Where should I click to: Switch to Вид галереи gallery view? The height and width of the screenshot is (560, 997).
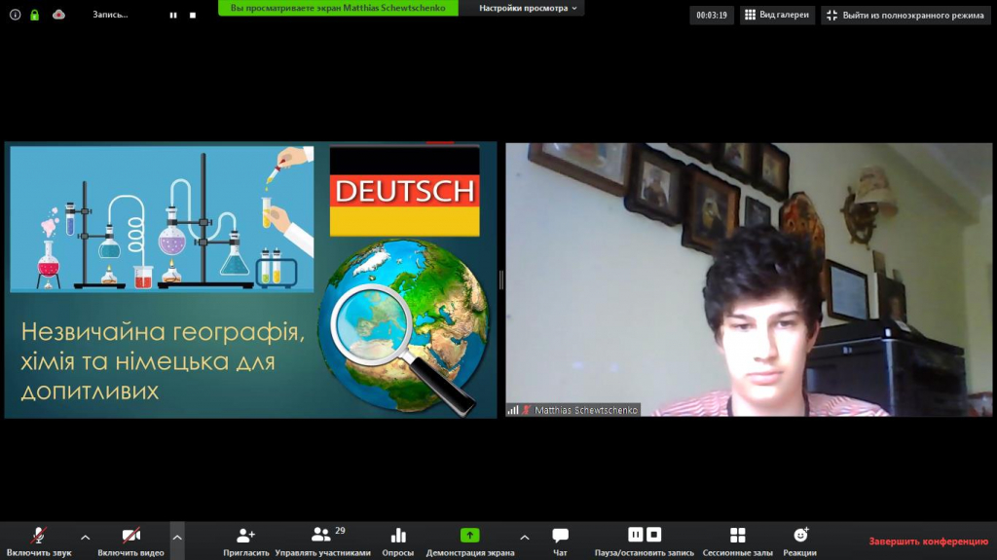click(777, 15)
